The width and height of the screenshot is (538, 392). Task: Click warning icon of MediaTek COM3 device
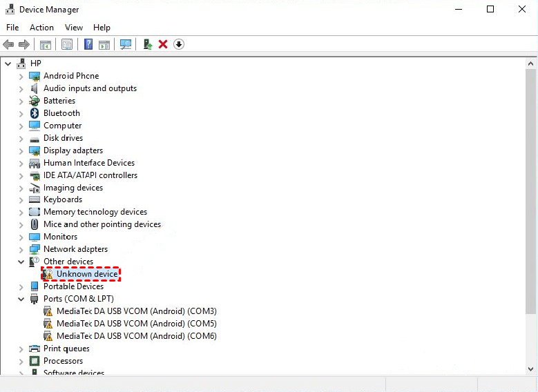coord(48,311)
